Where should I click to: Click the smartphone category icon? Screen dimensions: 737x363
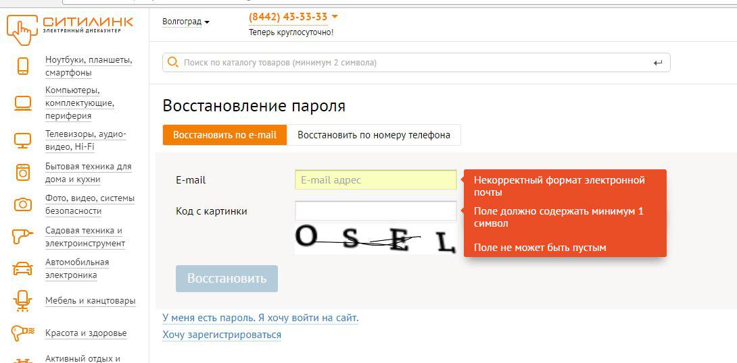coord(23,66)
